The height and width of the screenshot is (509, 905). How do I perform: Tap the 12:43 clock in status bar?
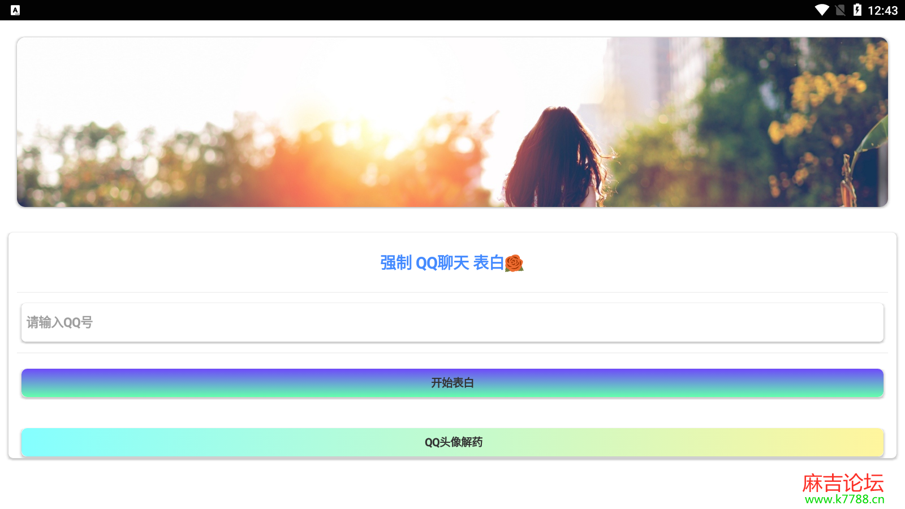tap(882, 10)
